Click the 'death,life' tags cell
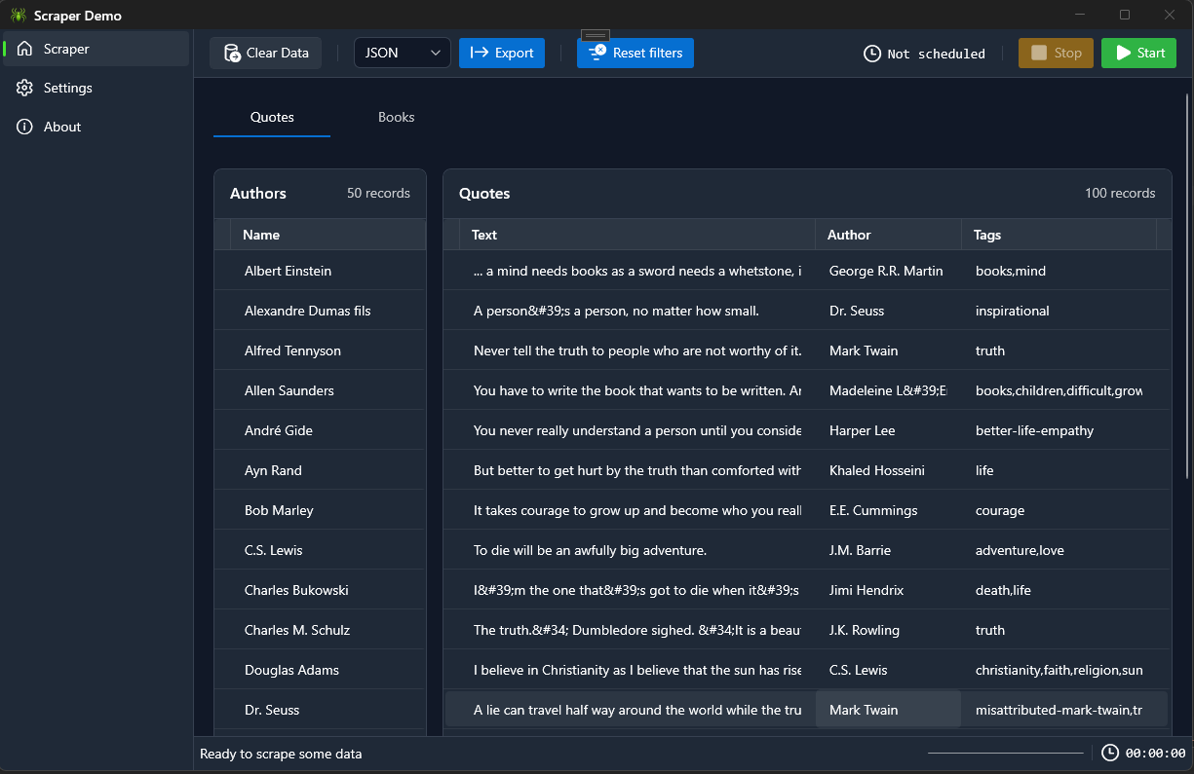The image size is (1194, 774). [1059, 590]
